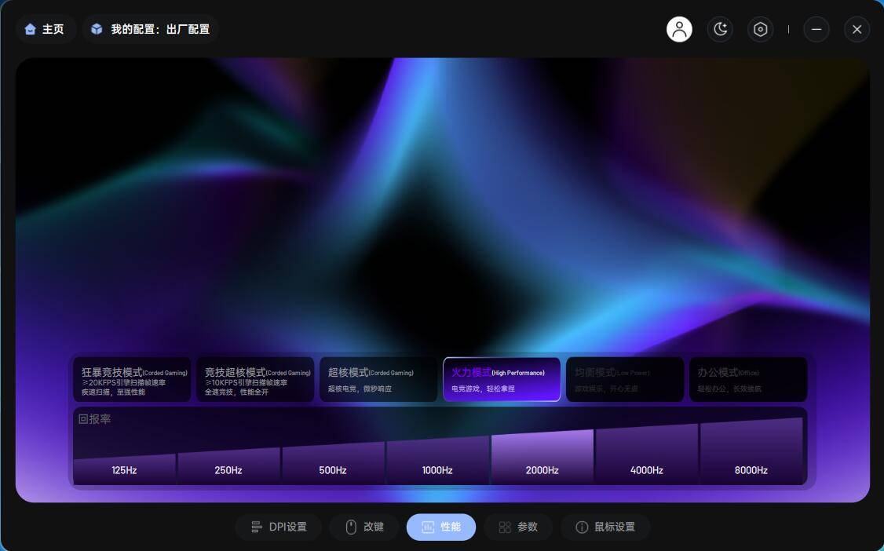
Task: Open 我的配置：出厂配置 profile
Action: point(150,28)
